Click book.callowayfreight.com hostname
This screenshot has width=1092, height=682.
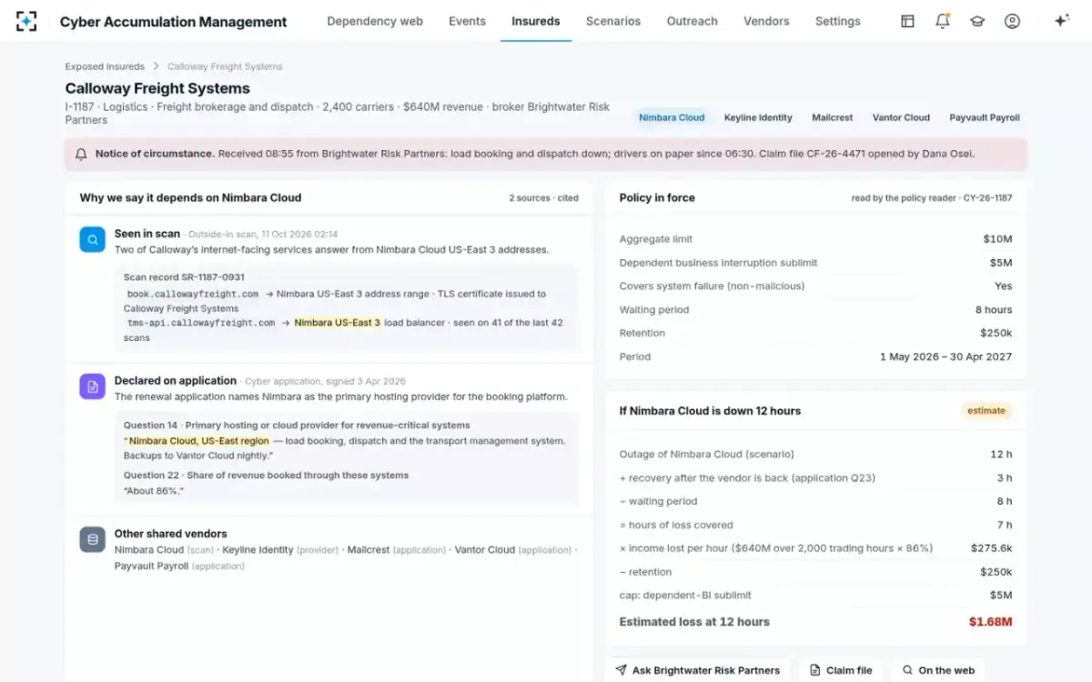pyautogui.click(x=193, y=294)
